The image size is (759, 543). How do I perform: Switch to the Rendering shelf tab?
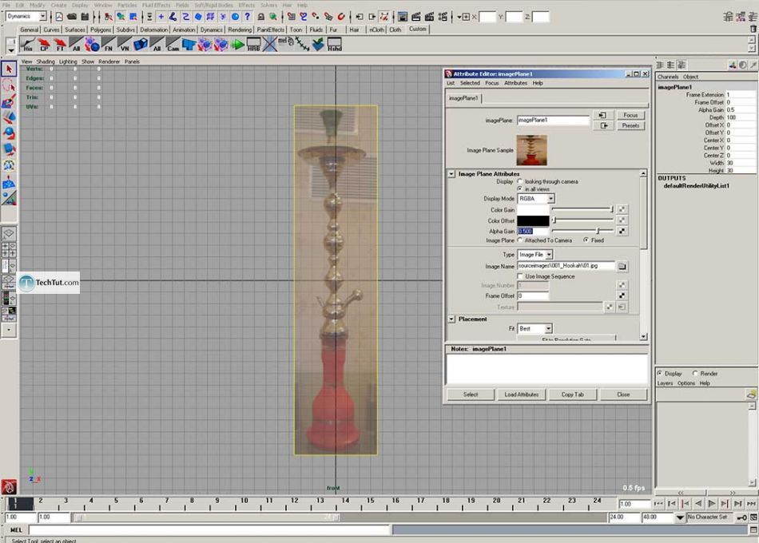[240, 30]
